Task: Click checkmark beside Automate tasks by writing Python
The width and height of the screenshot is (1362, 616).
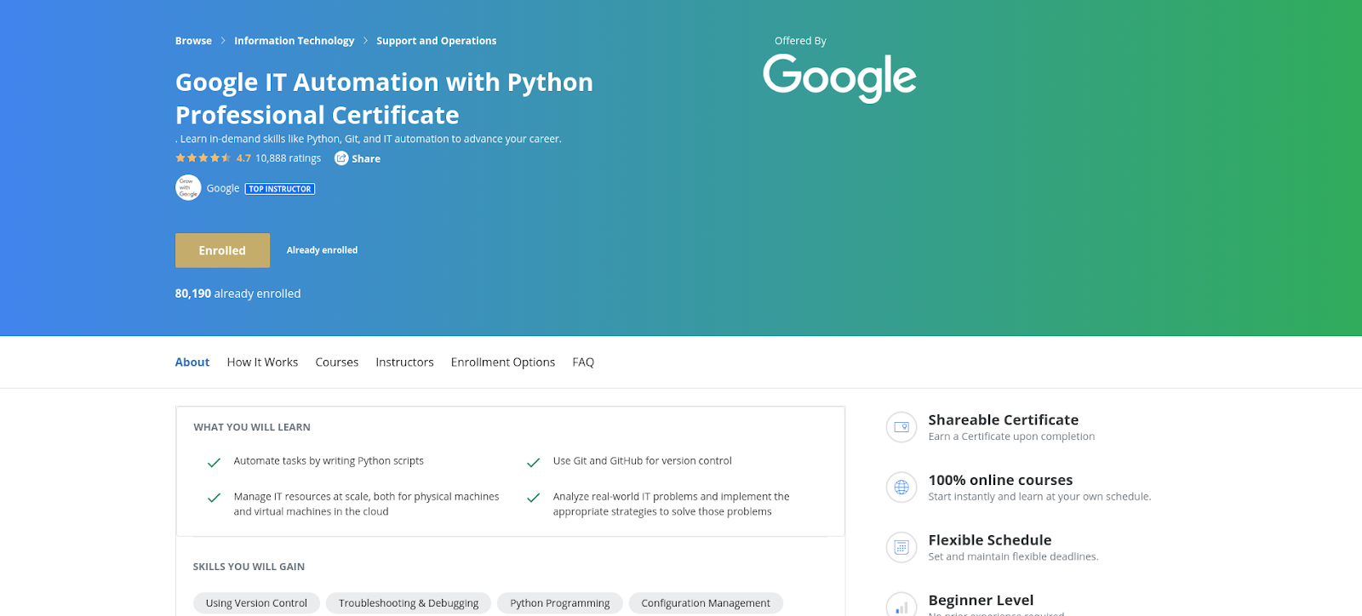Action: coord(214,463)
